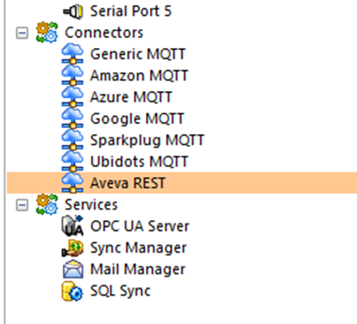357x324 pixels.
Task: Select the Ubidots MQTT label
Action: [x=139, y=162]
